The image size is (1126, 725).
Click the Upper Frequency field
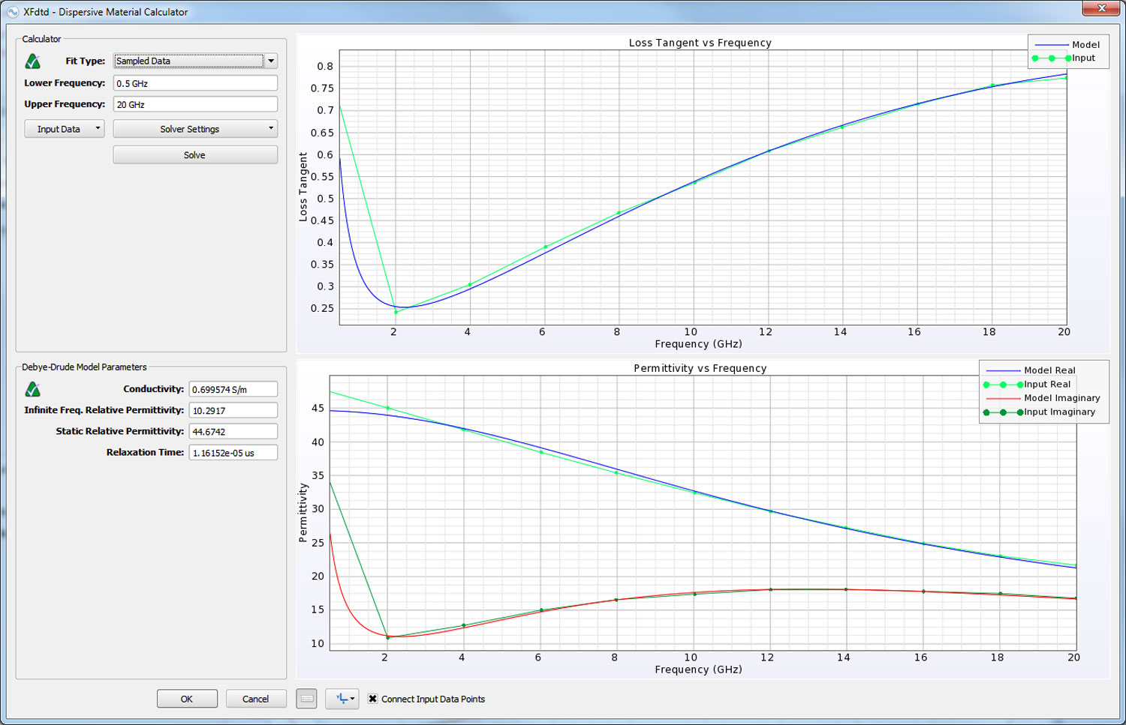(x=195, y=104)
